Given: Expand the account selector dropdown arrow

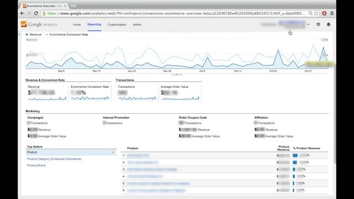Looking at the screenshot, I should coord(309,24).
